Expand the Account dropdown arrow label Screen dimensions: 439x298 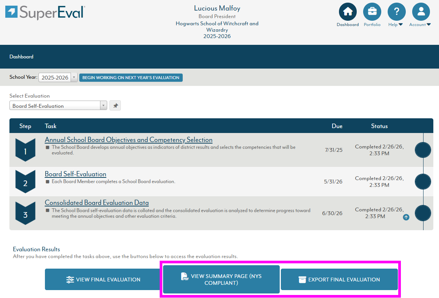[420, 25]
